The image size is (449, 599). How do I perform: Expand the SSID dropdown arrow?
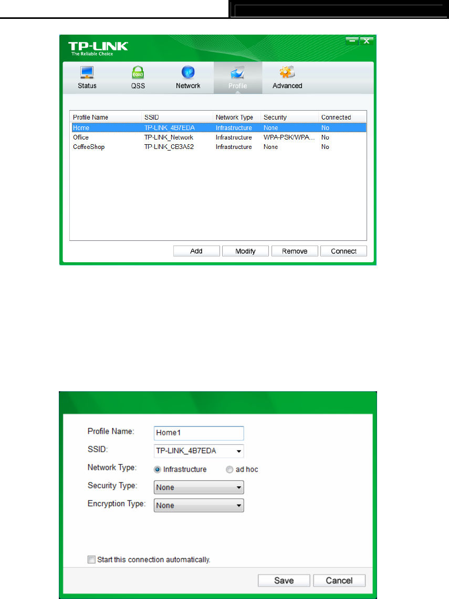[238, 451]
